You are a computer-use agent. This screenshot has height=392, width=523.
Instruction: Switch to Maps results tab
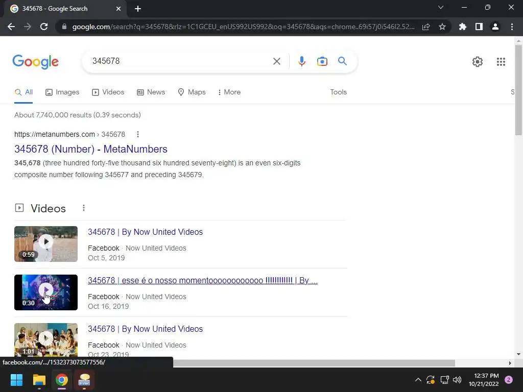(x=192, y=92)
